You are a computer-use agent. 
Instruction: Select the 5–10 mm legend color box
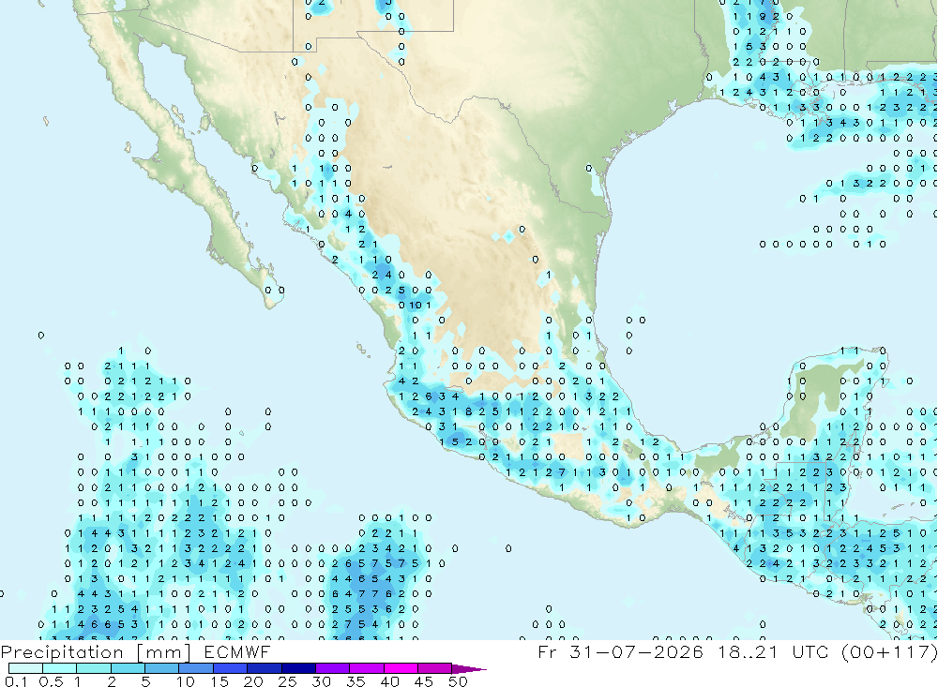(x=162, y=668)
